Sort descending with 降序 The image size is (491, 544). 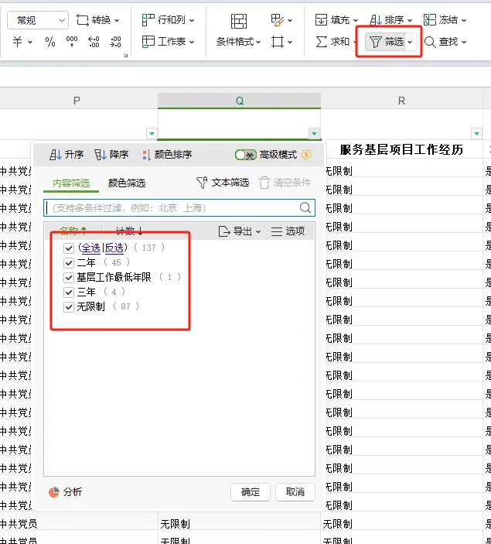coord(111,155)
